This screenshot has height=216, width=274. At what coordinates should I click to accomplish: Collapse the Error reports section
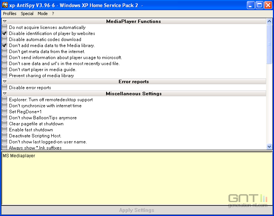[5, 82]
